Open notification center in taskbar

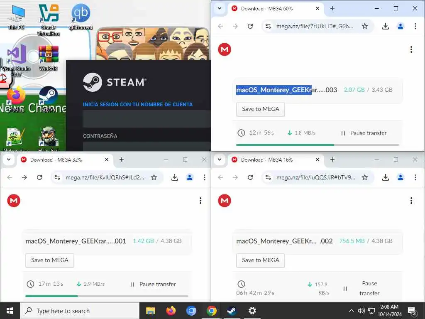point(412,311)
